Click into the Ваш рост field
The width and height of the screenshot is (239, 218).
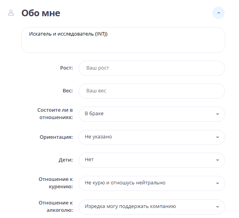click(x=152, y=68)
